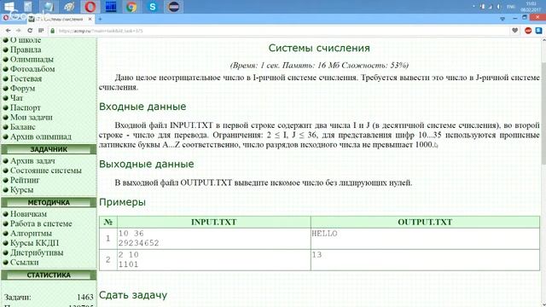Click the input cell with 1101
Screen dimensions: 546x307
[214, 259]
